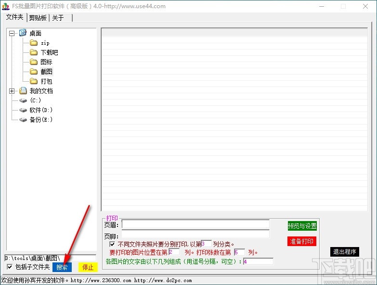Screen dimensions: 377x285
Task: Click the folder path input field
Action: 50,258
